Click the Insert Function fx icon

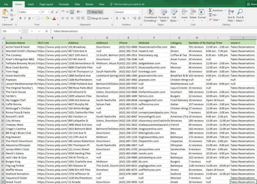pos(46,31)
